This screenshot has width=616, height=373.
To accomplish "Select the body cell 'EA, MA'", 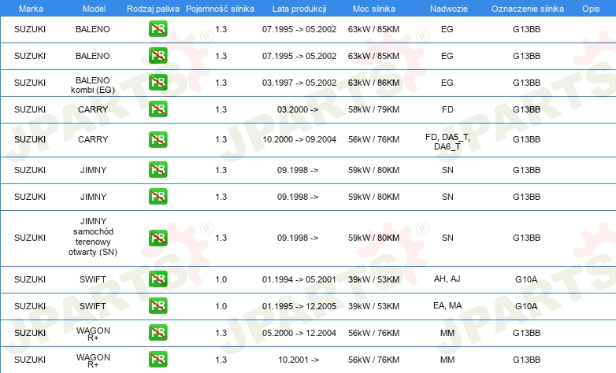I will pos(447,305).
